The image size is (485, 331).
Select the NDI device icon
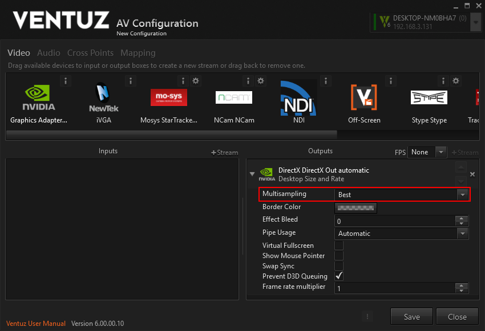[298, 98]
